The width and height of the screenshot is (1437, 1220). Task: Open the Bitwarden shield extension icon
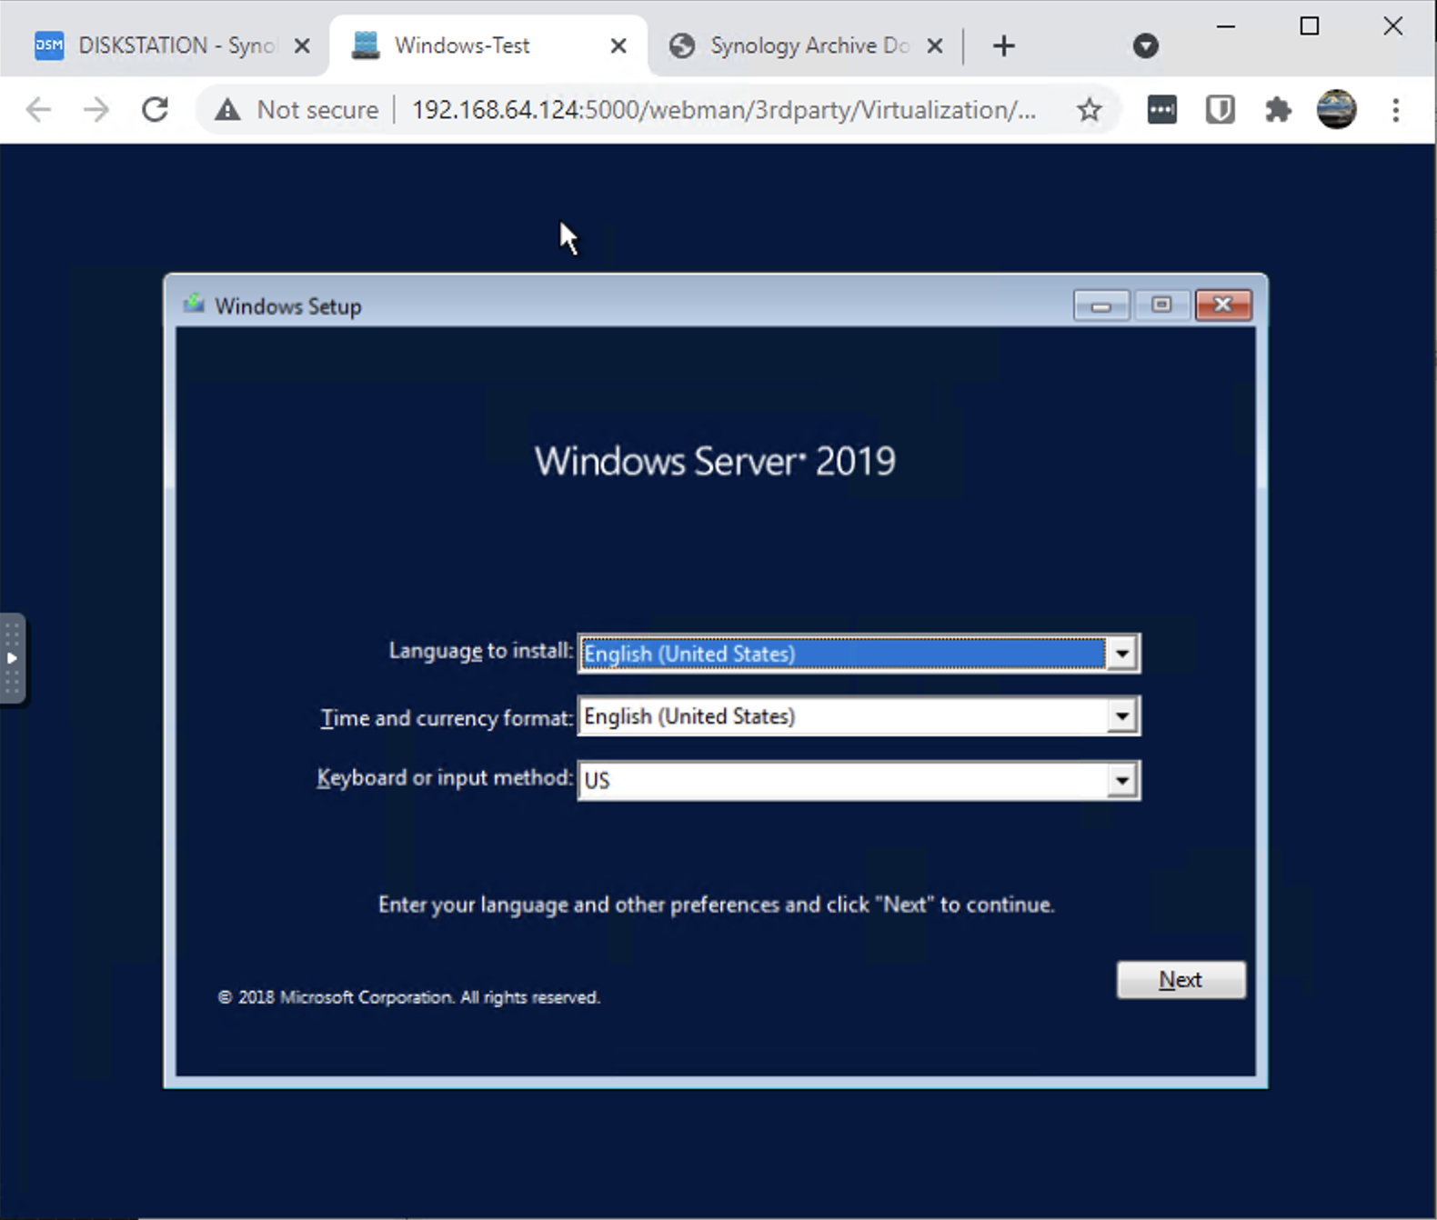click(x=1221, y=110)
